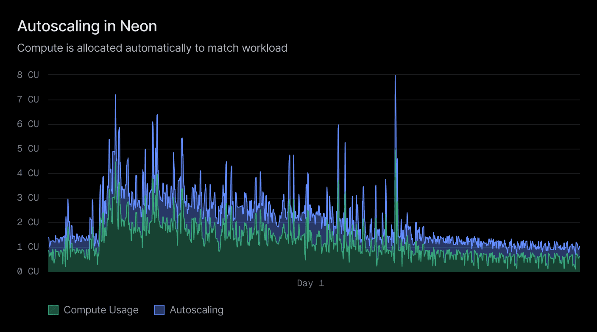
Task: Click the "Autoscaling in Neon" chart title
Action: [x=87, y=26]
